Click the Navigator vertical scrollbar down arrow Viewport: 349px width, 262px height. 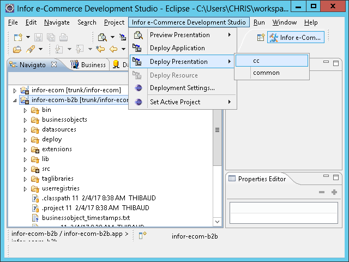point(217,222)
